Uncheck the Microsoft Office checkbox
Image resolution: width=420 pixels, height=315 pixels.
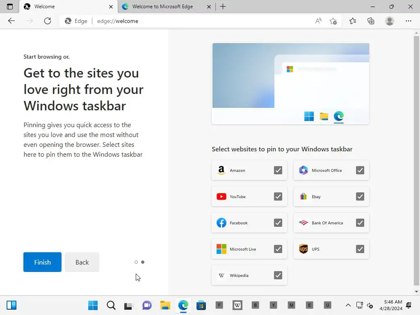[x=360, y=170]
